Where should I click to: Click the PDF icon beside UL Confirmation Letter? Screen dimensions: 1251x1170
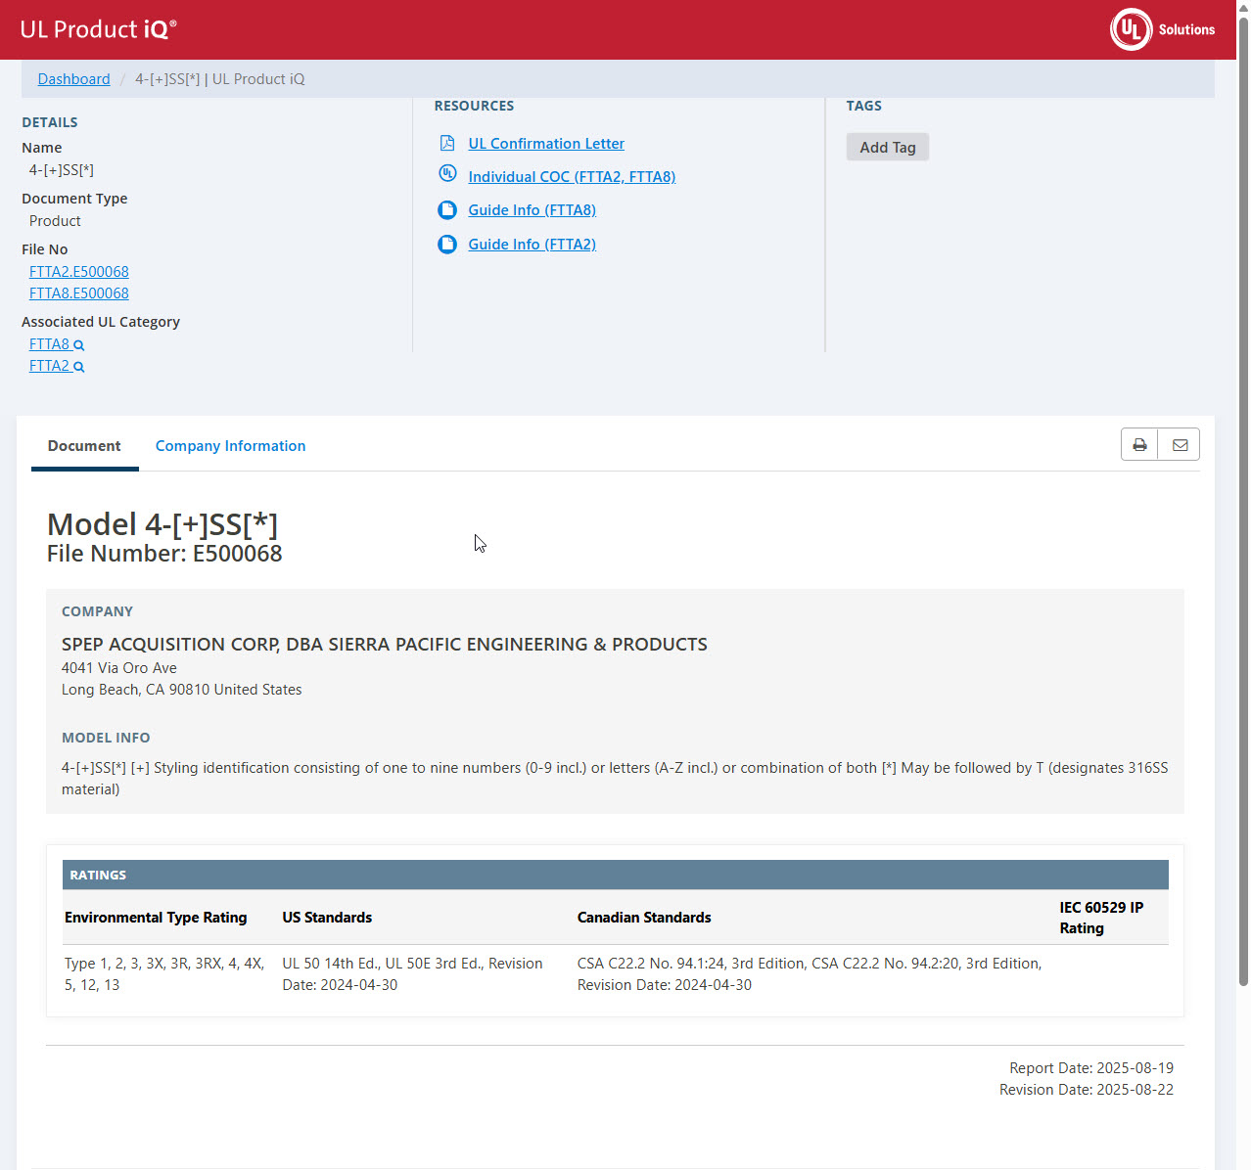click(x=447, y=144)
